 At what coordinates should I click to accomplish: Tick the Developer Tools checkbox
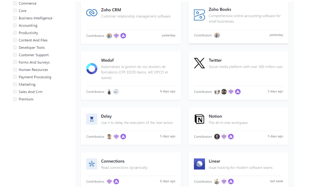[15, 47]
